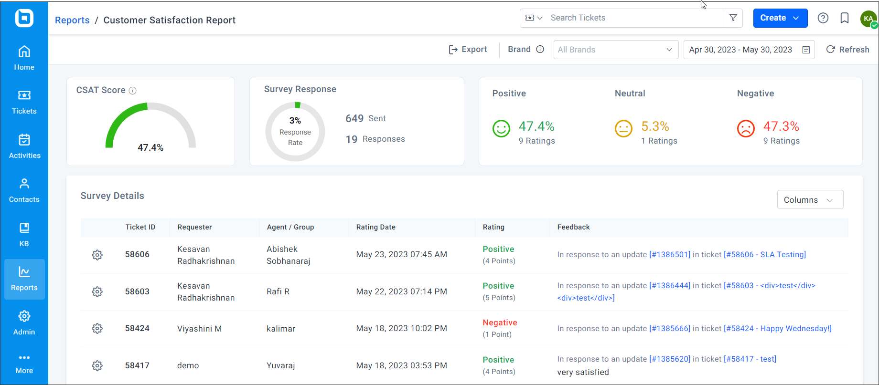Click agent name Abishek Sobhanaraj
The image size is (879, 385).
pyautogui.click(x=289, y=255)
